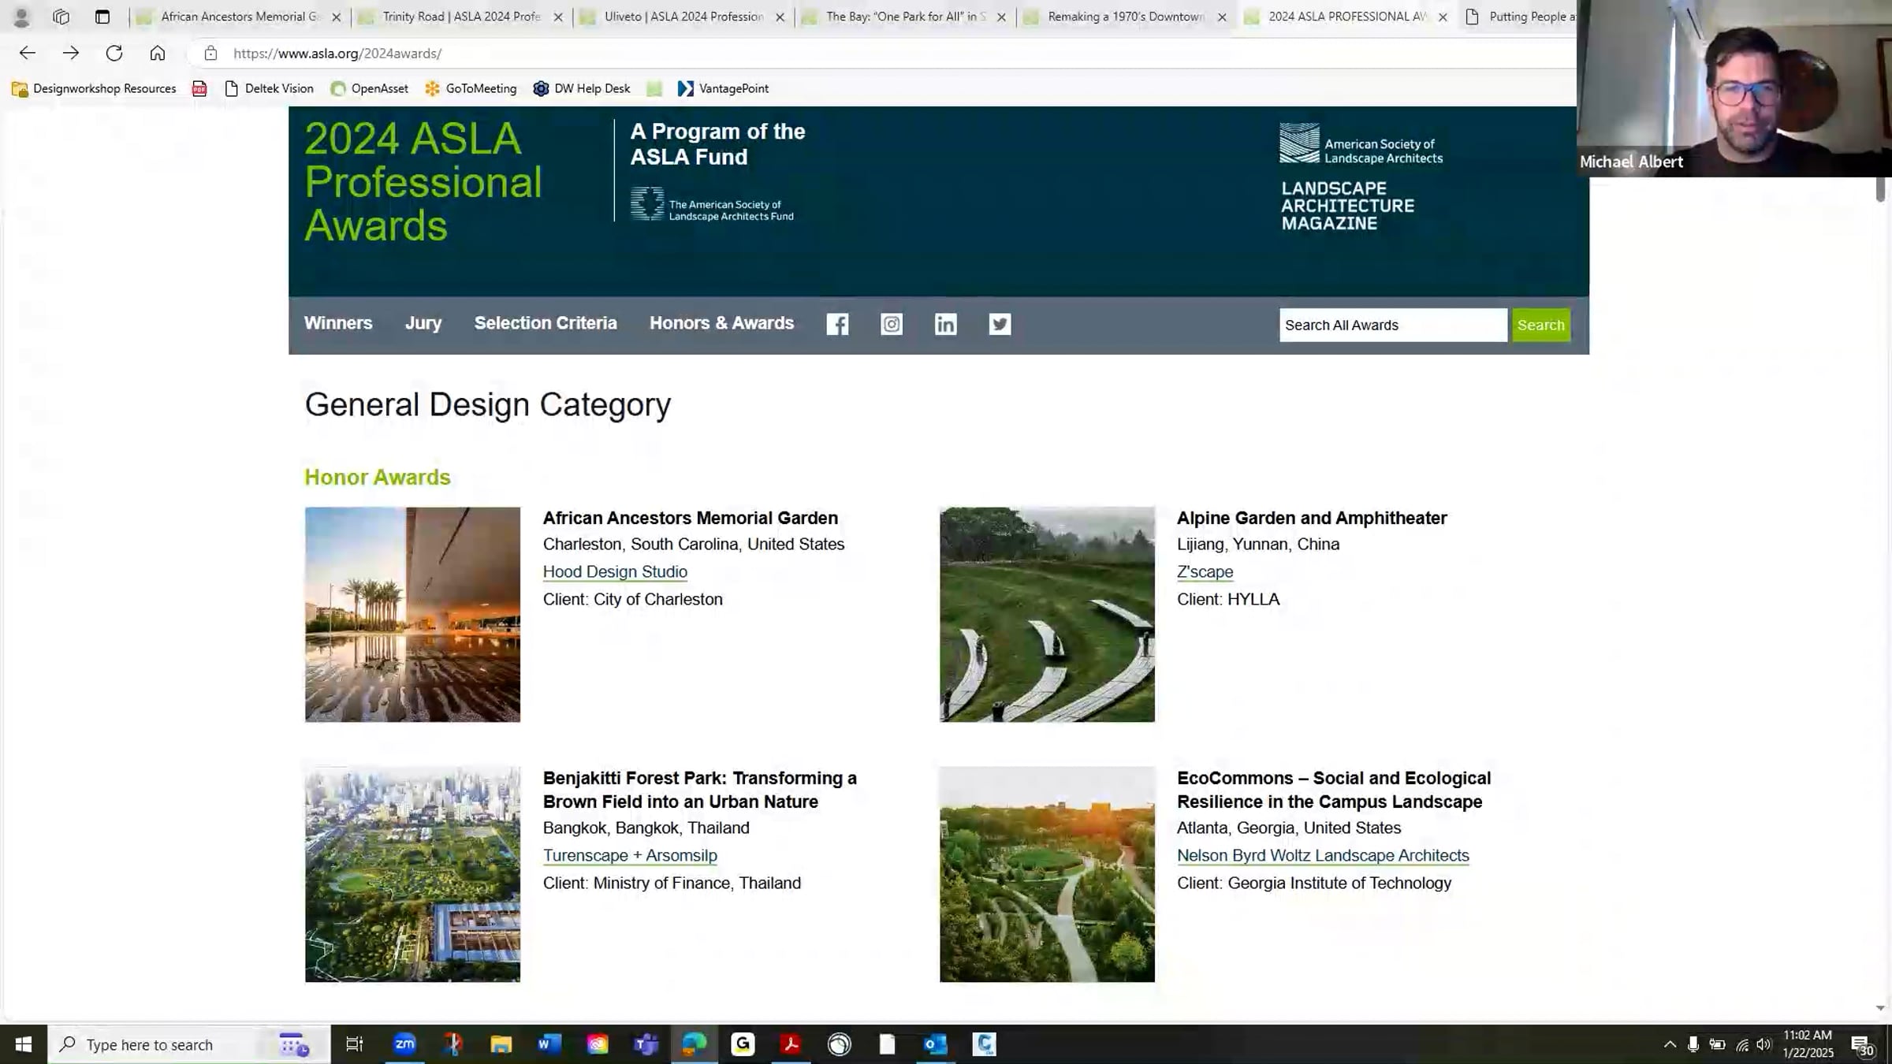Open the ASLA Facebook page icon
This screenshot has height=1064, width=1892.
pos(837,324)
